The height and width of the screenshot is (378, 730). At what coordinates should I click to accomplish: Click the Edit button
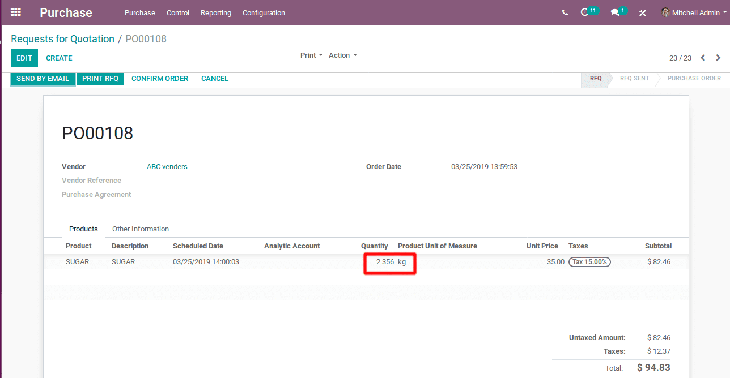[24, 58]
